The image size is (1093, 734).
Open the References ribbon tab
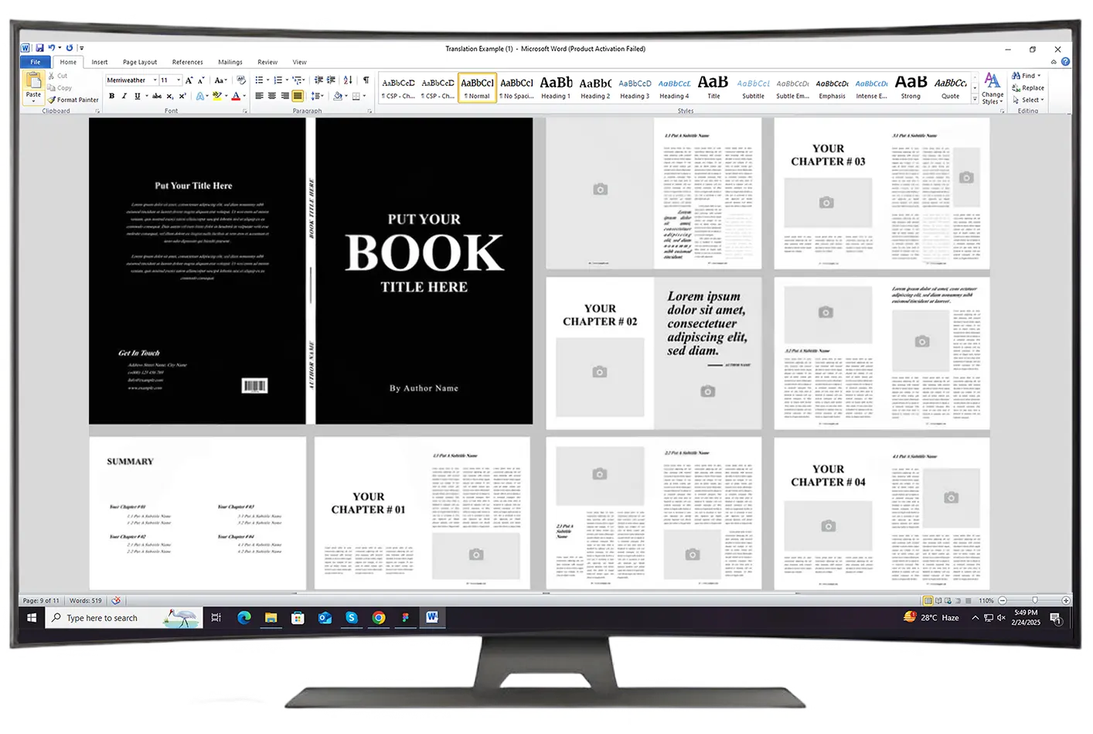coord(187,62)
